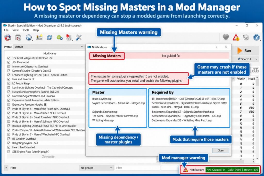Image resolution: width=264 pixels, height=176 pixels.
Task: Click the Required By column header
Action: point(189,92)
